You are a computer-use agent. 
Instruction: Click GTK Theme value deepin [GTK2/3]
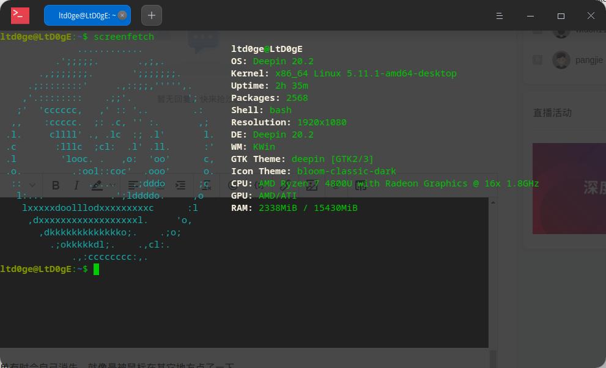(x=333, y=159)
